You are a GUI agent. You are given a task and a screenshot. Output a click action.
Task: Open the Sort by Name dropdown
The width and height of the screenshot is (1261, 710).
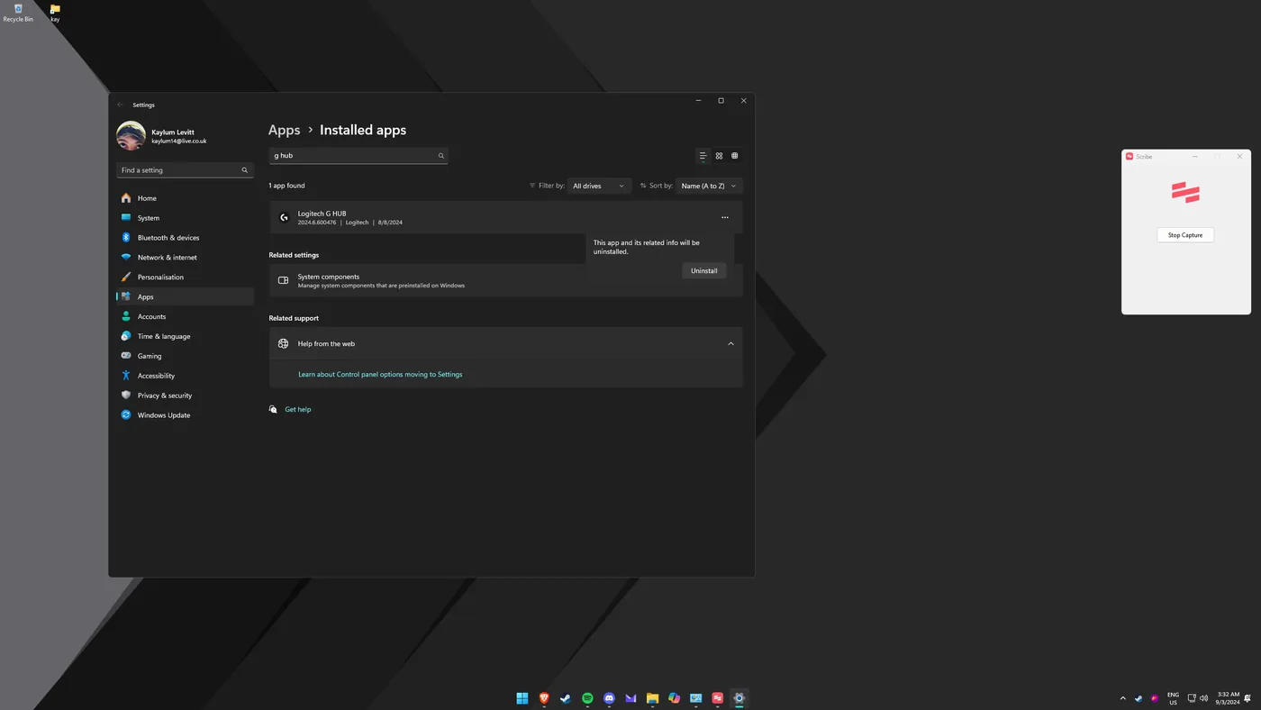coord(709,186)
